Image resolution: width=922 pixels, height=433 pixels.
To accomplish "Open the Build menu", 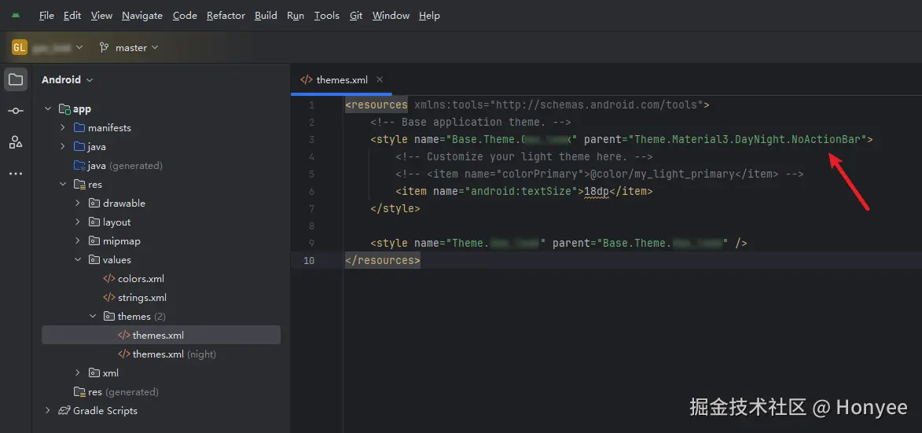I will [266, 15].
